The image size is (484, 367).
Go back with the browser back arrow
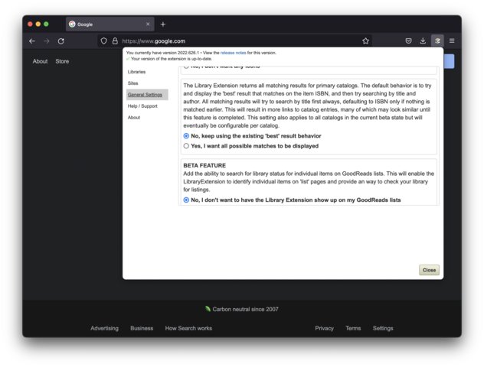click(32, 41)
